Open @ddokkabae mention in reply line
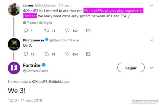Viewport: 160px width, 105px height. [x=59, y=82]
